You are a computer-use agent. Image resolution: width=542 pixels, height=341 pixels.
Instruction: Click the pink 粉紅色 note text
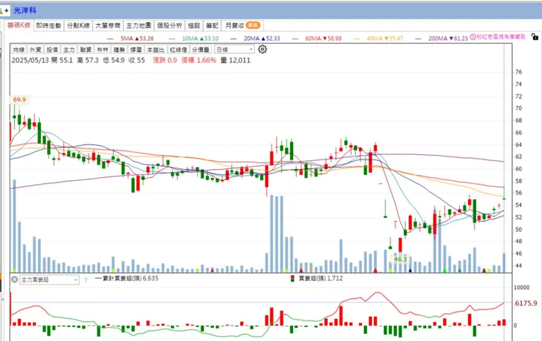pos(501,37)
